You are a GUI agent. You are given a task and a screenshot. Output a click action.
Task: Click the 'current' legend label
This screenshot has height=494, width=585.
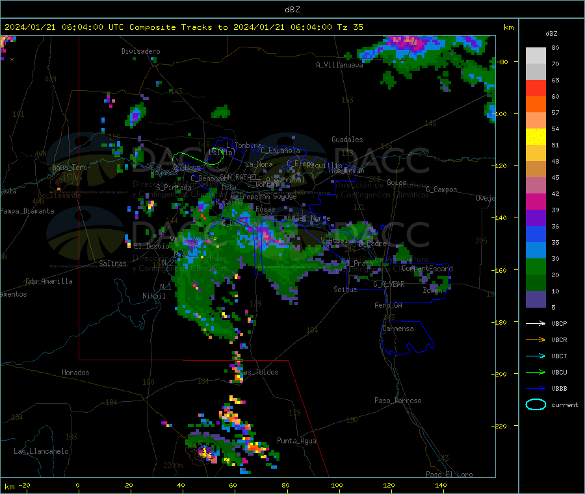[564, 404]
